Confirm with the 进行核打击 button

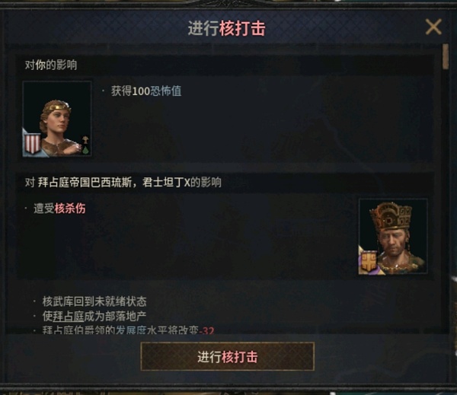coord(227,356)
